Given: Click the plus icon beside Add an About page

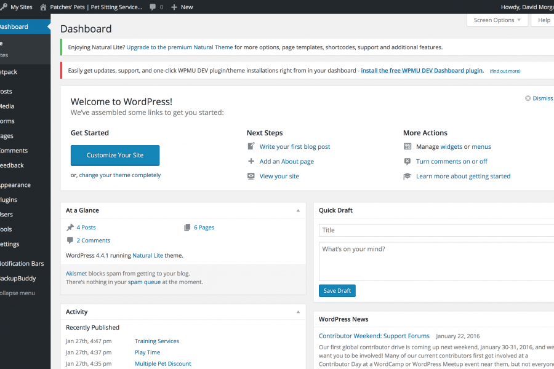Looking at the screenshot, I should click(x=251, y=161).
